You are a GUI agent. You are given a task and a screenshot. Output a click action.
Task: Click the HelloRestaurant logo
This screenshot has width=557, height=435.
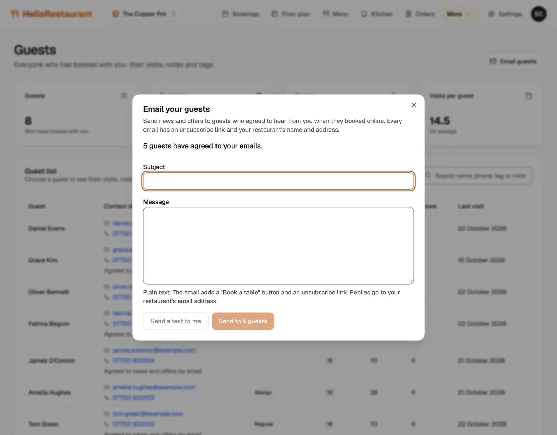click(52, 14)
